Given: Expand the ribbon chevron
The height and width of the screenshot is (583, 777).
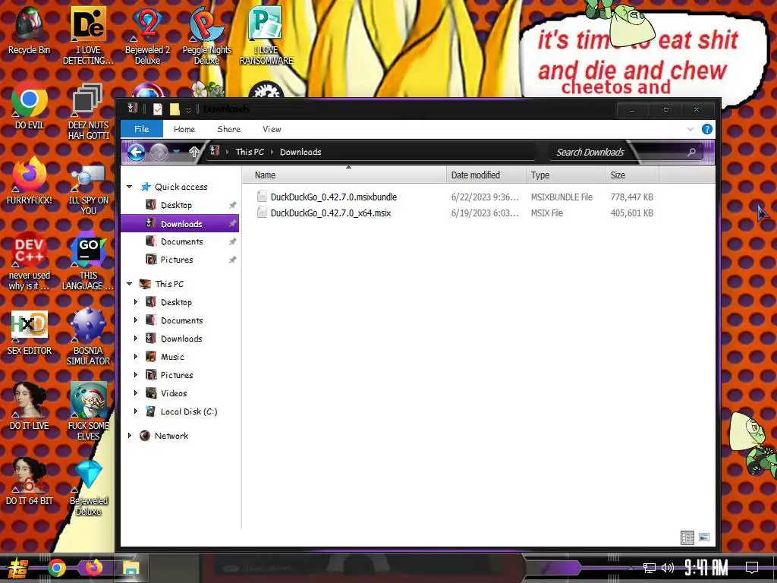Looking at the screenshot, I should point(690,129).
